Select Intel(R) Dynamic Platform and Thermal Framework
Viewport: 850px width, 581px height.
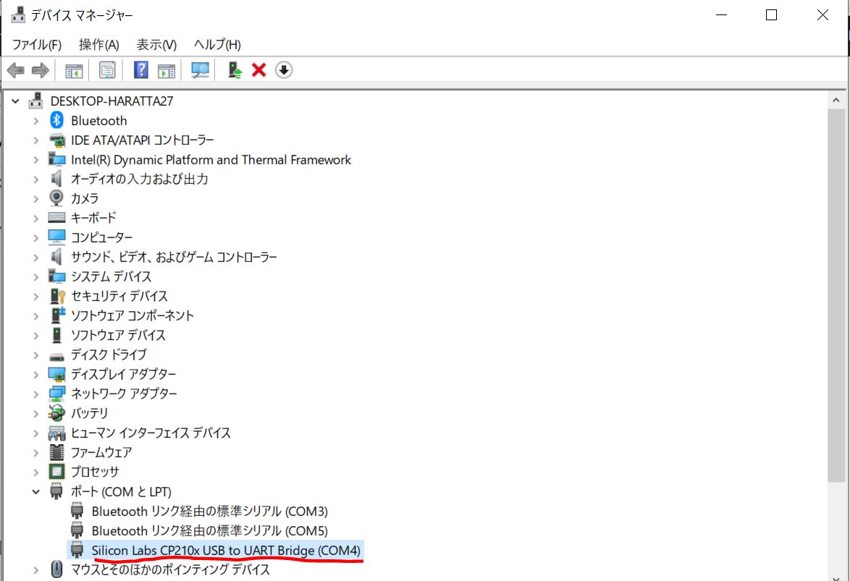pos(211,160)
